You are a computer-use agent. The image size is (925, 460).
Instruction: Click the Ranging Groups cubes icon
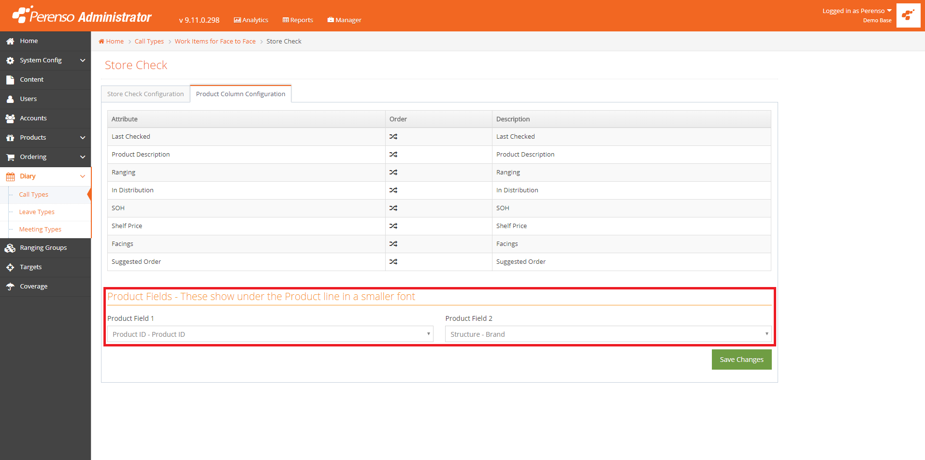tap(10, 248)
